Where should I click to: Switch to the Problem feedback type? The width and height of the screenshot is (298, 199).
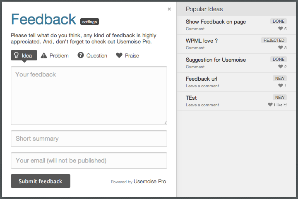point(55,55)
